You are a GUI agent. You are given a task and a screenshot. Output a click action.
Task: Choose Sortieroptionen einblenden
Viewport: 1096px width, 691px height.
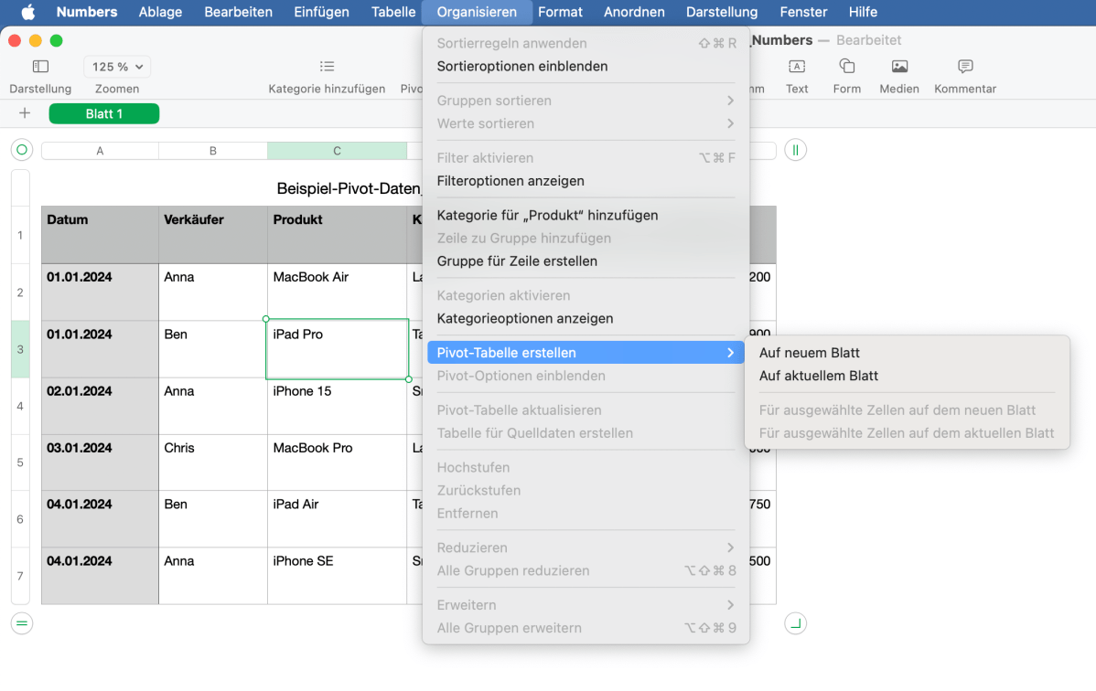tap(586, 67)
